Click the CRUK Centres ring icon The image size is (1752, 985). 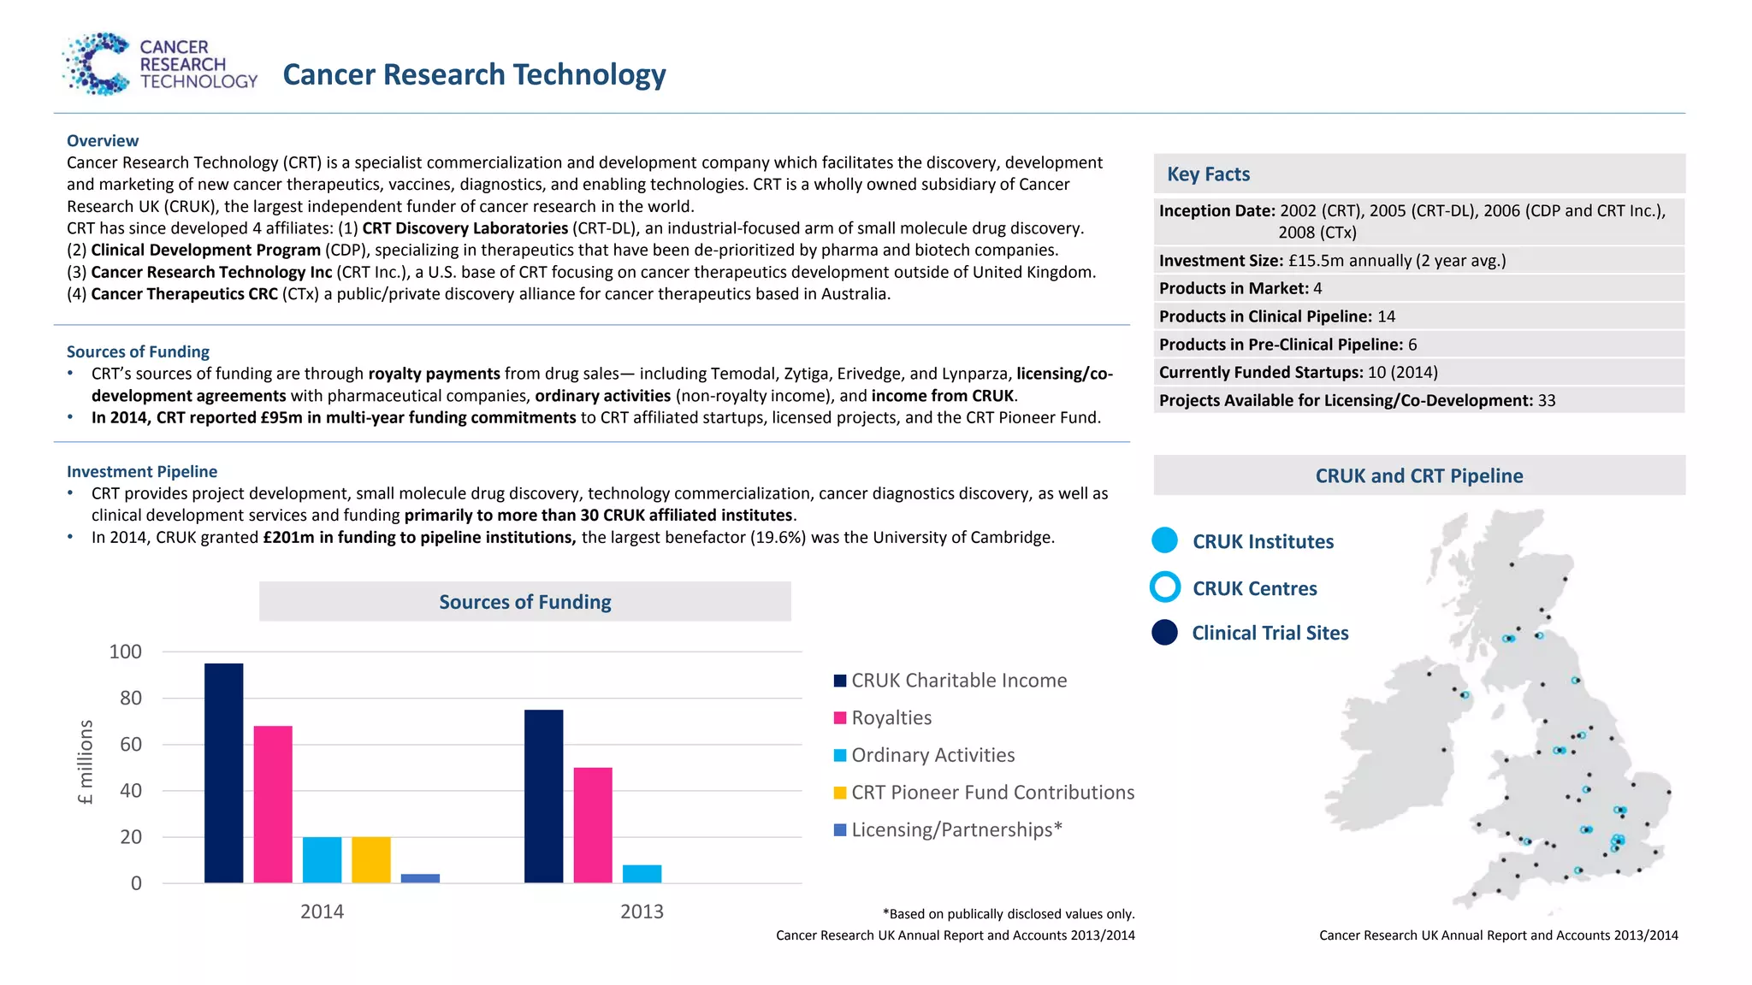pyautogui.click(x=1164, y=587)
